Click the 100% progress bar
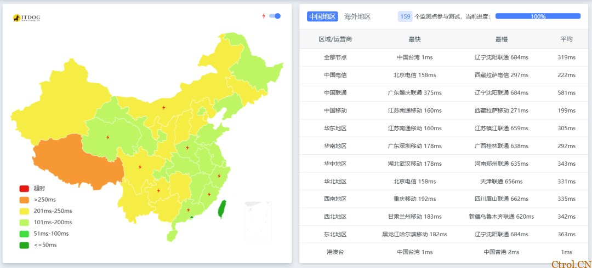The image size is (592, 268). (x=538, y=16)
